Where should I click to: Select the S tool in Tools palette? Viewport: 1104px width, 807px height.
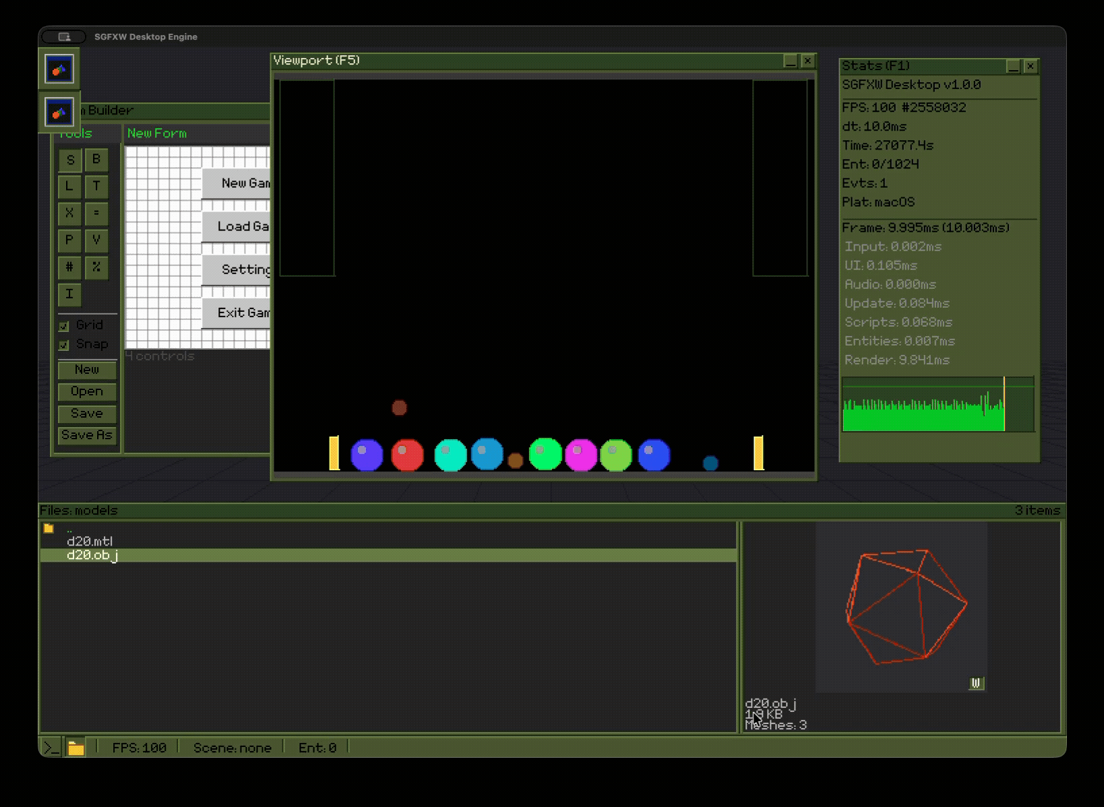point(70,160)
